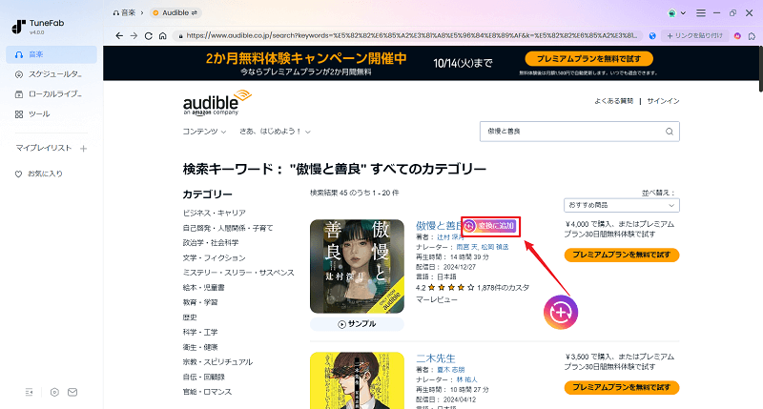Select category 官能・ロマンス

[x=207, y=392]
